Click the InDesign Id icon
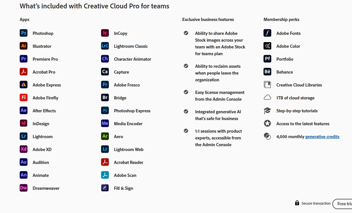 pos(24,123)
